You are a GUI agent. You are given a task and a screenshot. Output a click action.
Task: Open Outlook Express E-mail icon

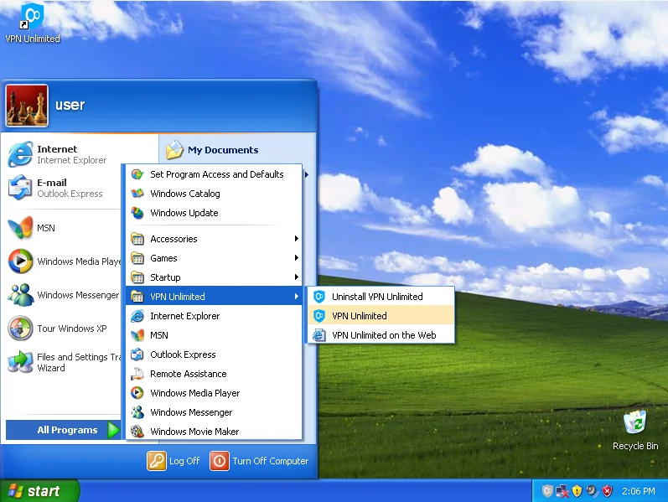tap(20, 188)
